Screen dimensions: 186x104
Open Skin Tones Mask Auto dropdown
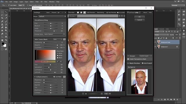(x=58, y=39)
